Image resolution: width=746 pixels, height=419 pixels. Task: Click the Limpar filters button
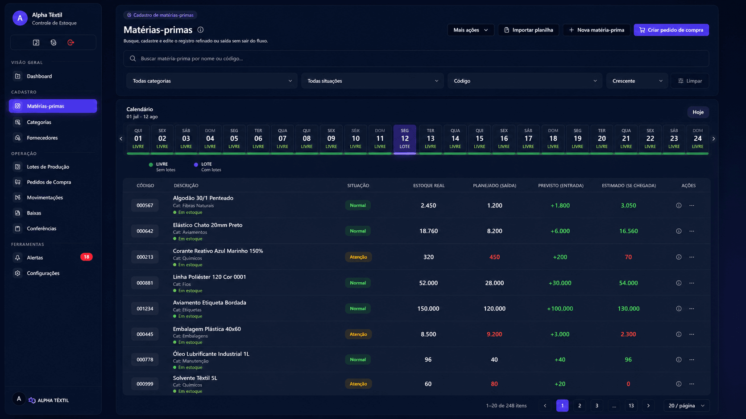tap(690, 81)
